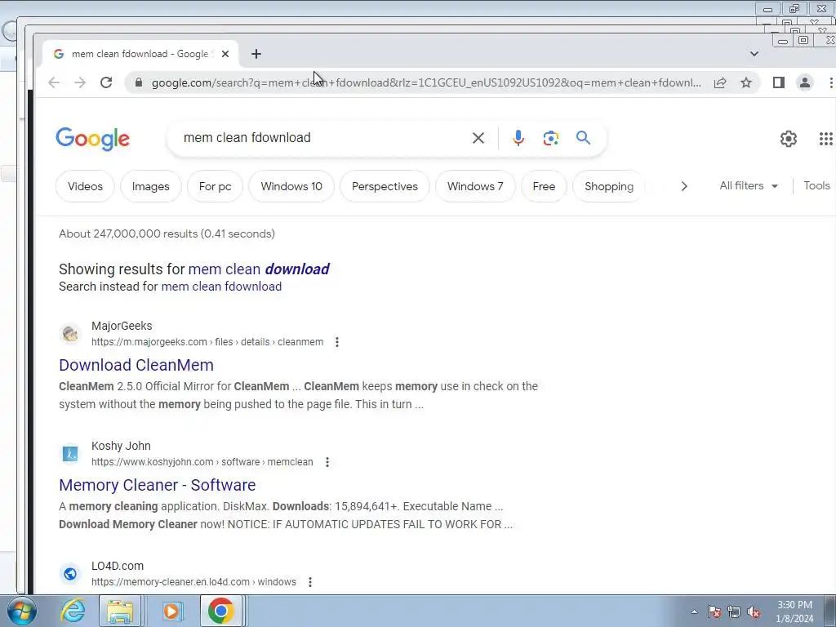Open the Tools menu
This screenshot has height=627, width=836.
tap(816, 185)
